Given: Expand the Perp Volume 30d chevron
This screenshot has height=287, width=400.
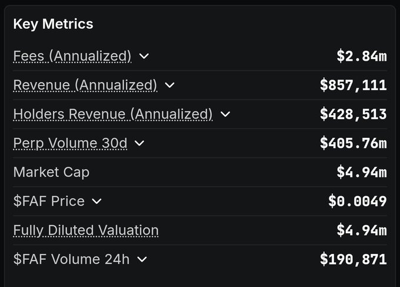Looking at the screenshot, I should click(139, 143).
